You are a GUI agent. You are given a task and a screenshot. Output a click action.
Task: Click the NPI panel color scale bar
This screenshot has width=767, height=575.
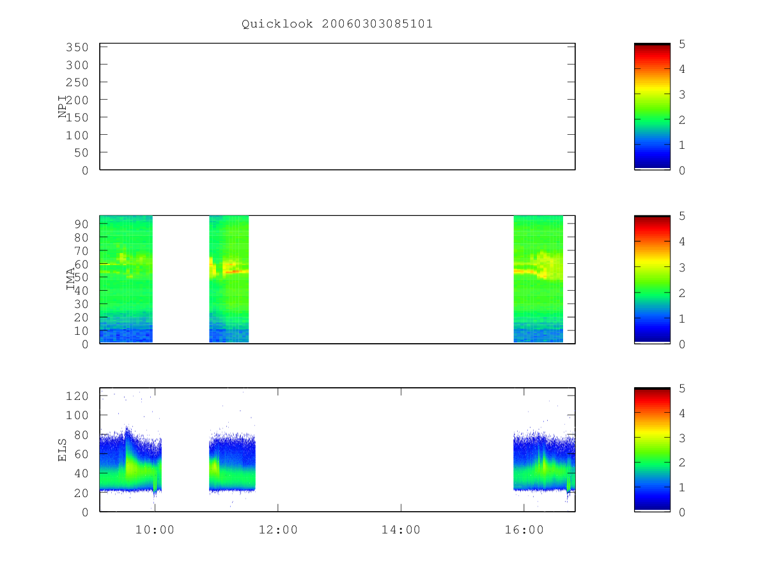point(652,107)
